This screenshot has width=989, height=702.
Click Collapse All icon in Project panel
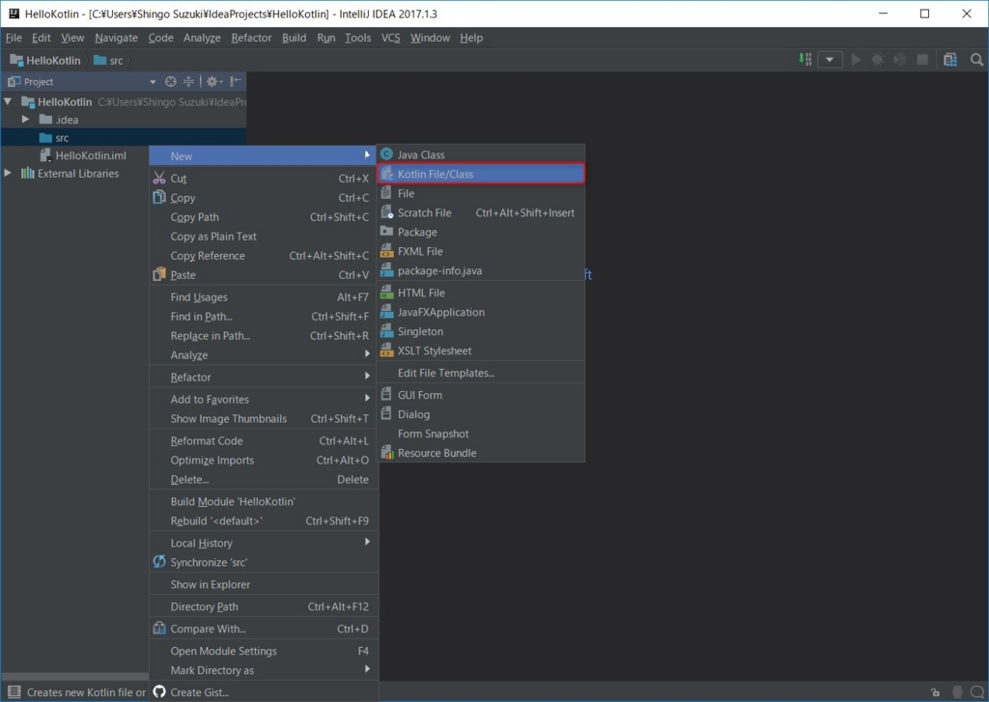188,81
